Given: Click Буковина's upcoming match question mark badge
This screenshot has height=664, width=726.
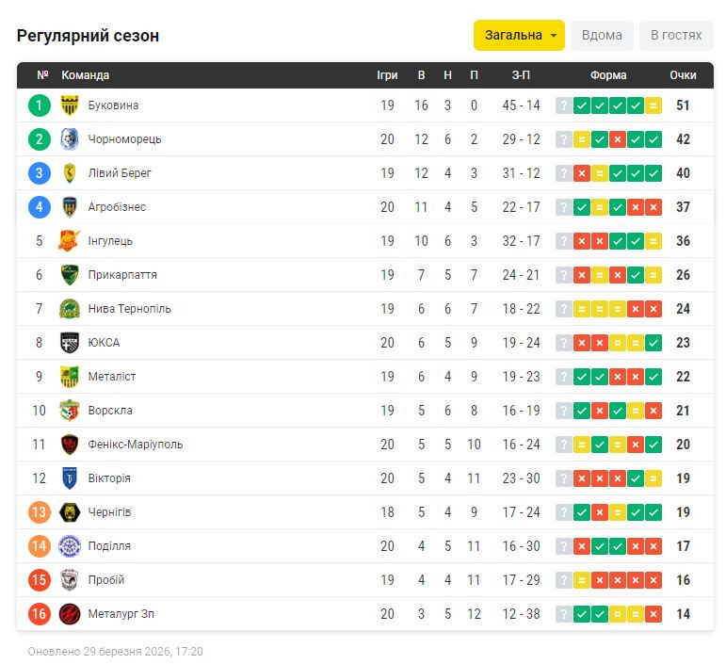Looking at the screenshot, I should (x=564, y=105).
